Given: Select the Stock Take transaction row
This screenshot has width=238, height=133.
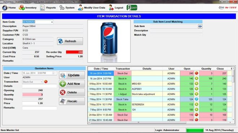Looking at the screenshot, I should point(160,99).
